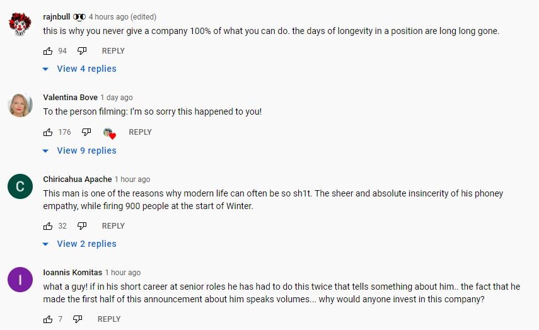539x330 pixels.
Task: Like rajnbull's comment with thumbs up
Action: click(48, 51)
